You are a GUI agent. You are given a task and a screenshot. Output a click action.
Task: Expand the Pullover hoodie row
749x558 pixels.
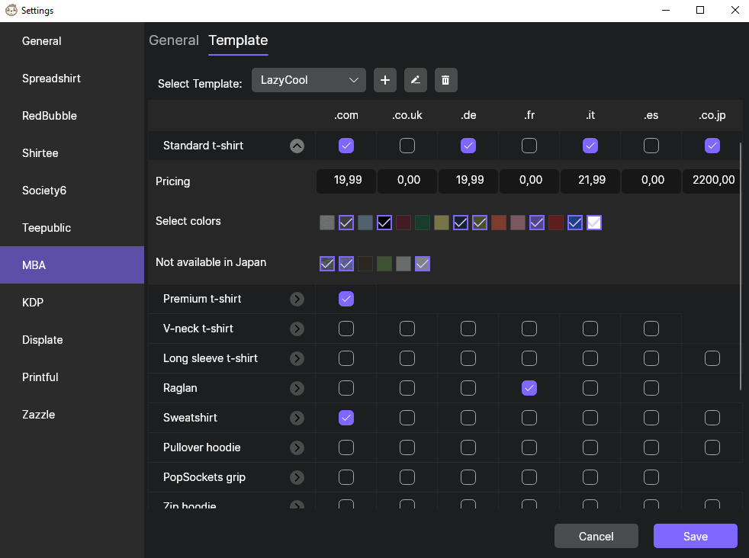click(297, 447)
